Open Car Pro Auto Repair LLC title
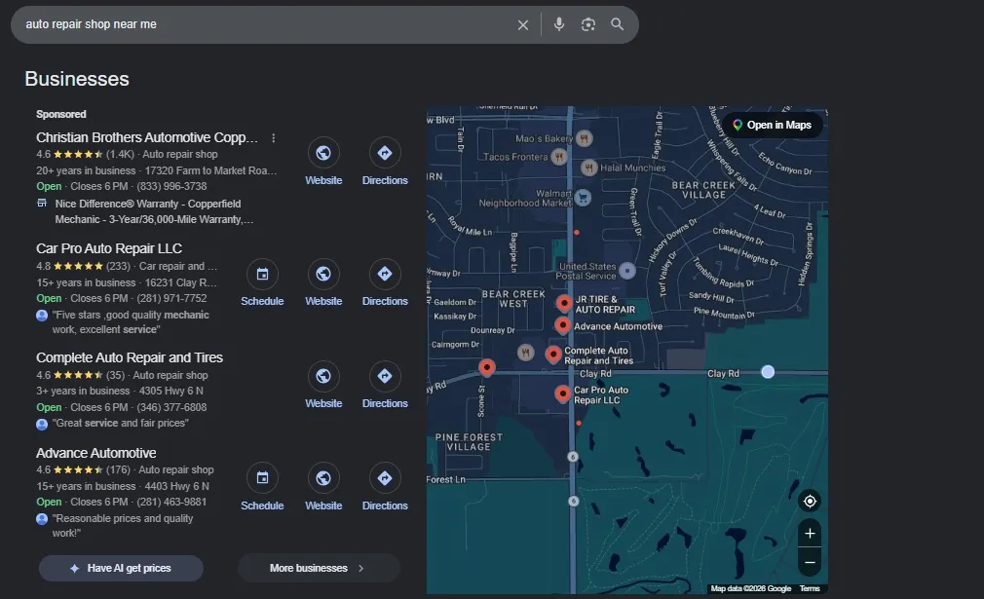 (109, 248)
